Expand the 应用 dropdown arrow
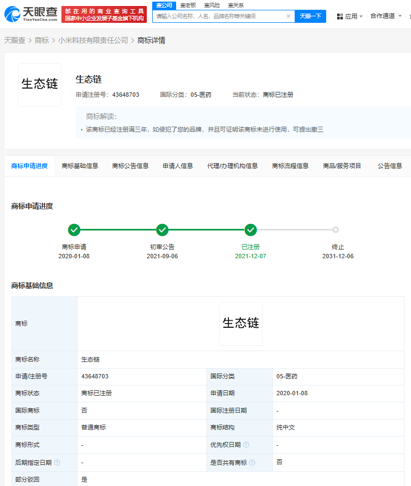This screenshot has width=411, height=486. 361,16
